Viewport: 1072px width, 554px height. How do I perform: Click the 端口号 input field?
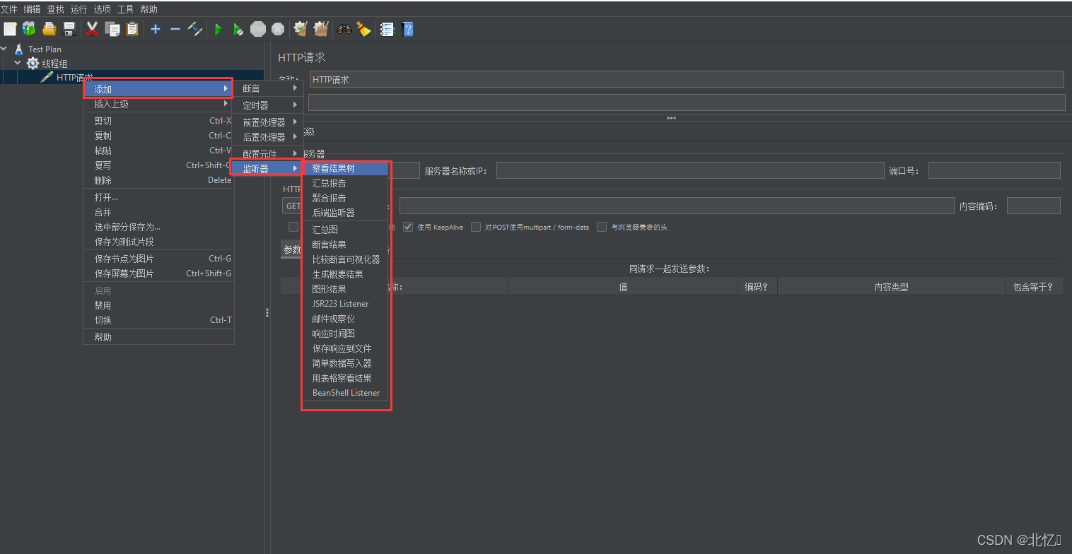[994, 170]
